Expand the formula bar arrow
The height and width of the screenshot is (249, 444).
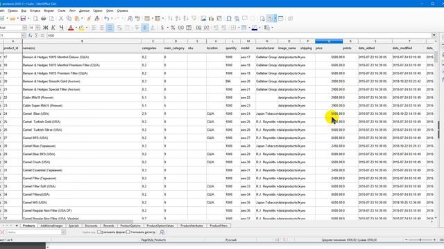tap(434, 35)
